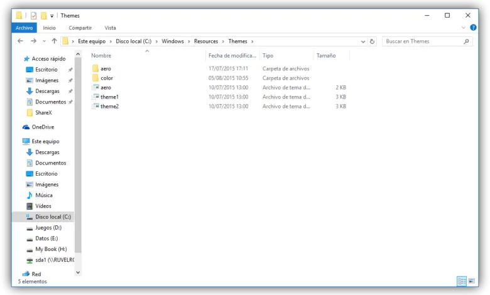Click 'Disco local (C:)' breadcrumb

133,41
